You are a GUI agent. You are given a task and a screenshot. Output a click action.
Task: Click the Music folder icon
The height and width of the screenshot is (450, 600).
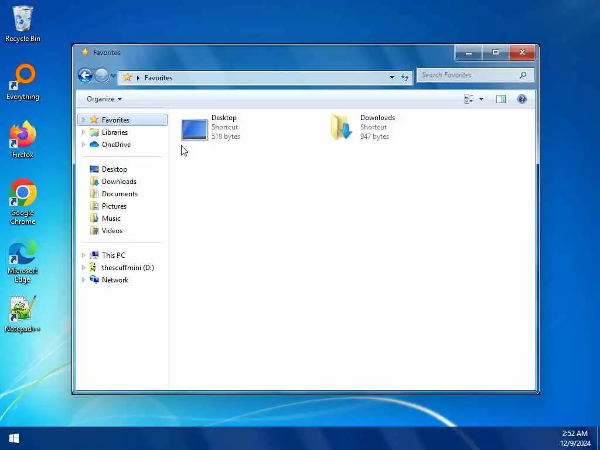(94, 218)
